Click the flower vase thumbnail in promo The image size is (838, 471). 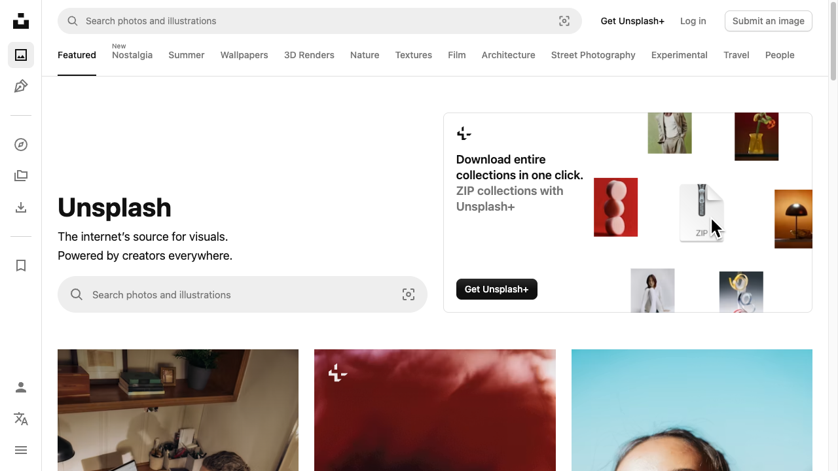click(756, 136)
